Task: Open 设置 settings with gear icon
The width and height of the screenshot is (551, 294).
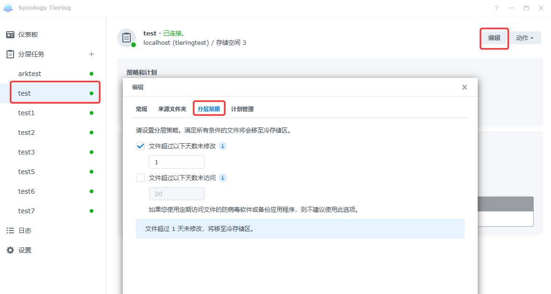Action: (x=24, y=250)
